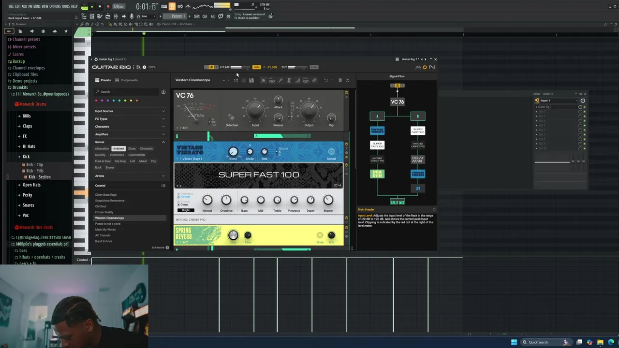Open the mixer icon in FL Studio toolbar
Viewport: 619px width, 348px height.
116,16
